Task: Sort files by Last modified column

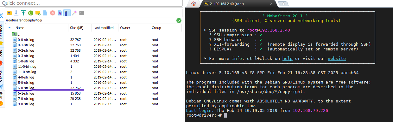Action: 104,28
